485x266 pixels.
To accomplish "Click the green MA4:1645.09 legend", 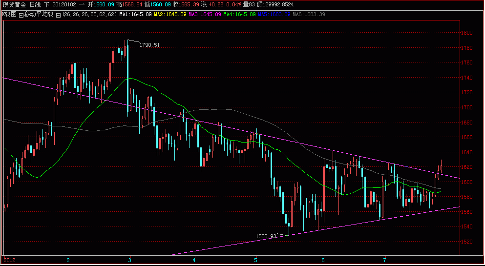I will 239,15.
